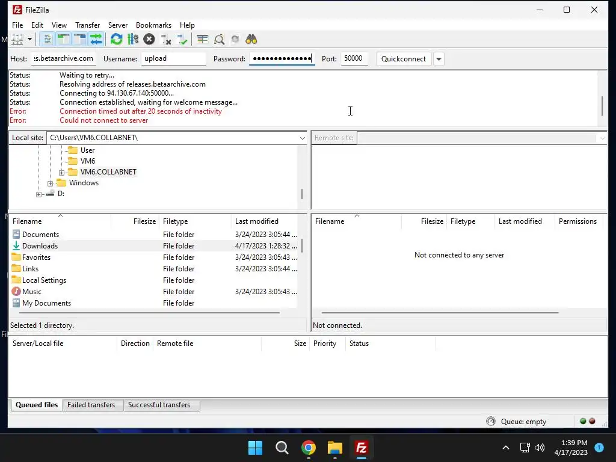Expand the D: drive tree node
This screenshot has width=616, height=462.
38,194
